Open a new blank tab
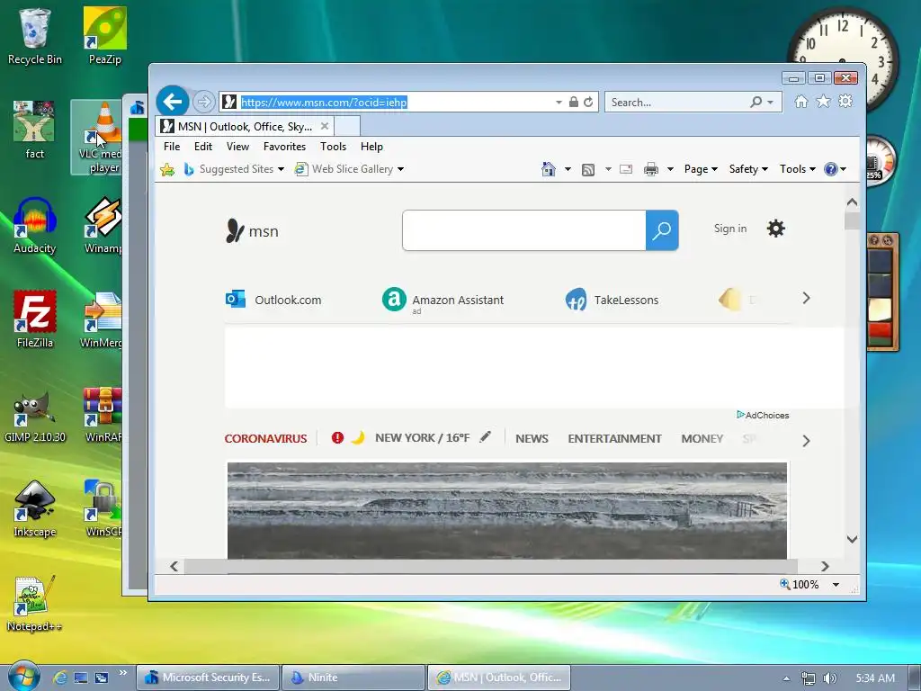Viewport: 921px width, 691px height. [347, 126]
